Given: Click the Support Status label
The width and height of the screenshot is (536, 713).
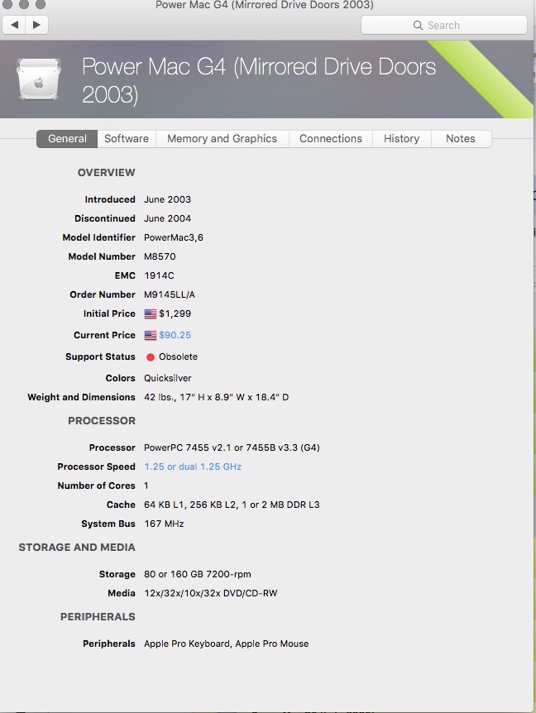Looking at the screenshot, I should [100, 357].
